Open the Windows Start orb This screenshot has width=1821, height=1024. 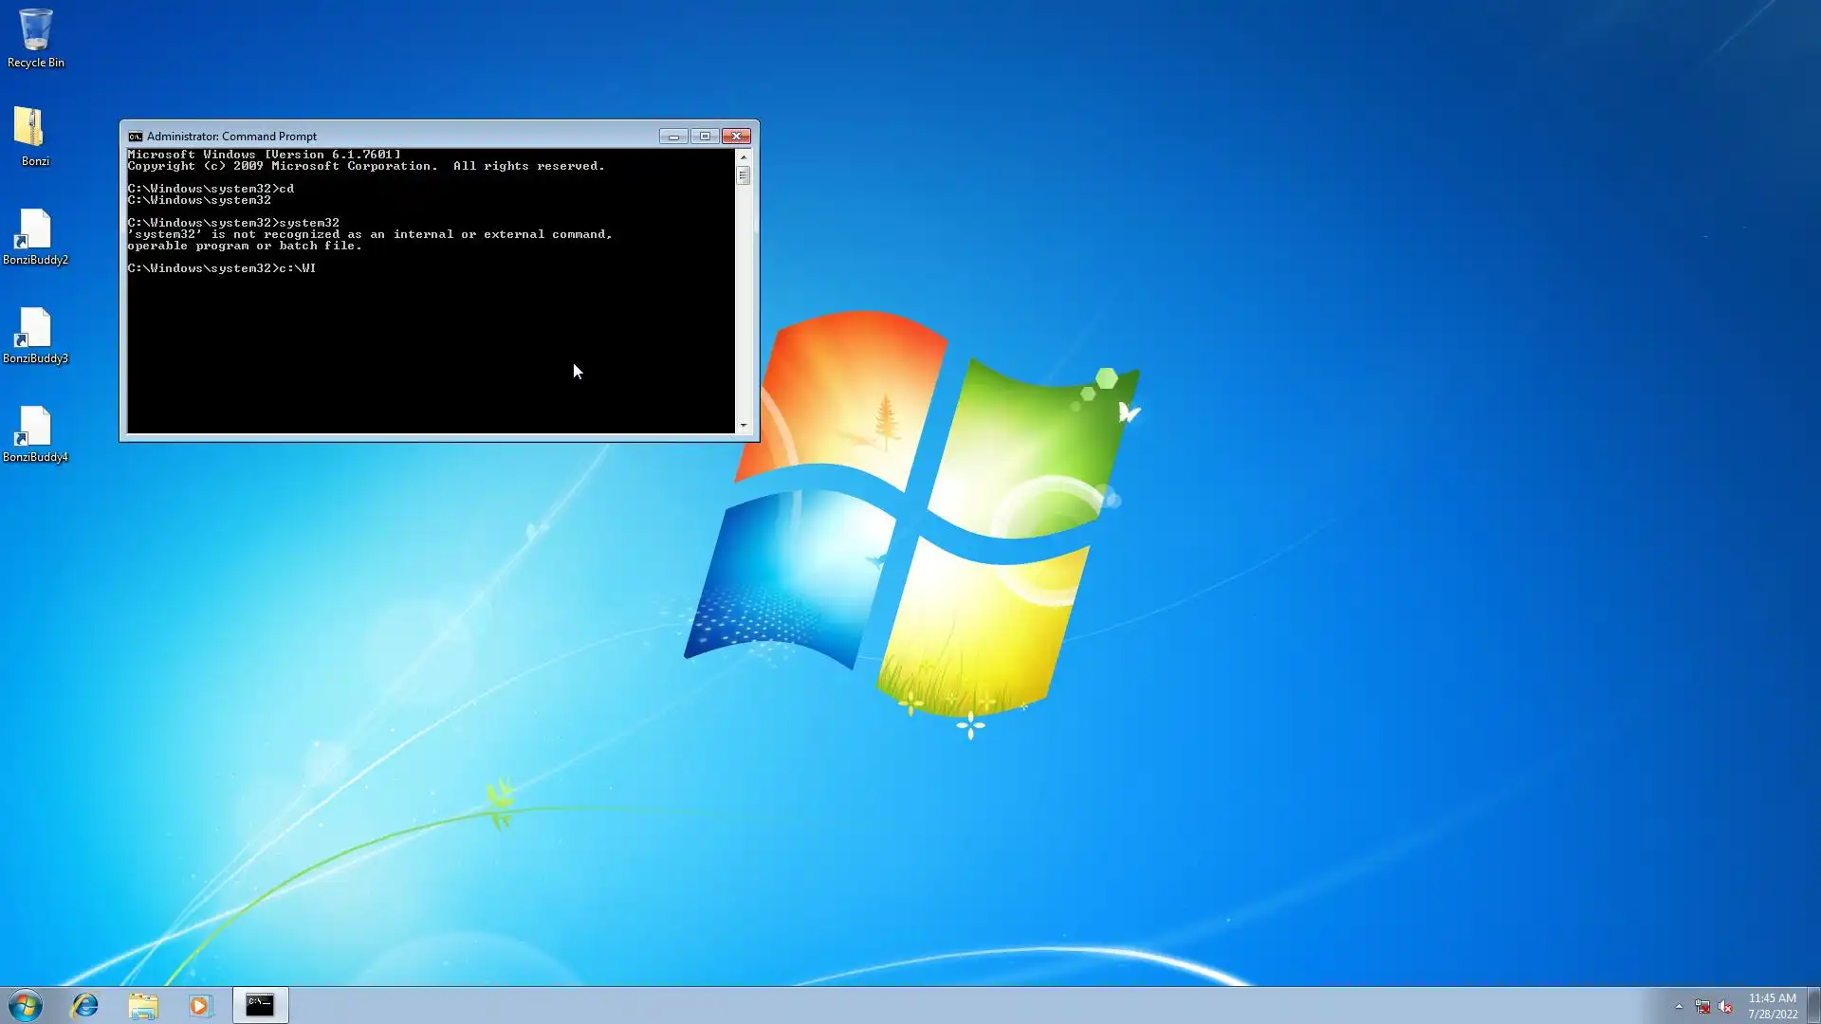pos(26,1005)
